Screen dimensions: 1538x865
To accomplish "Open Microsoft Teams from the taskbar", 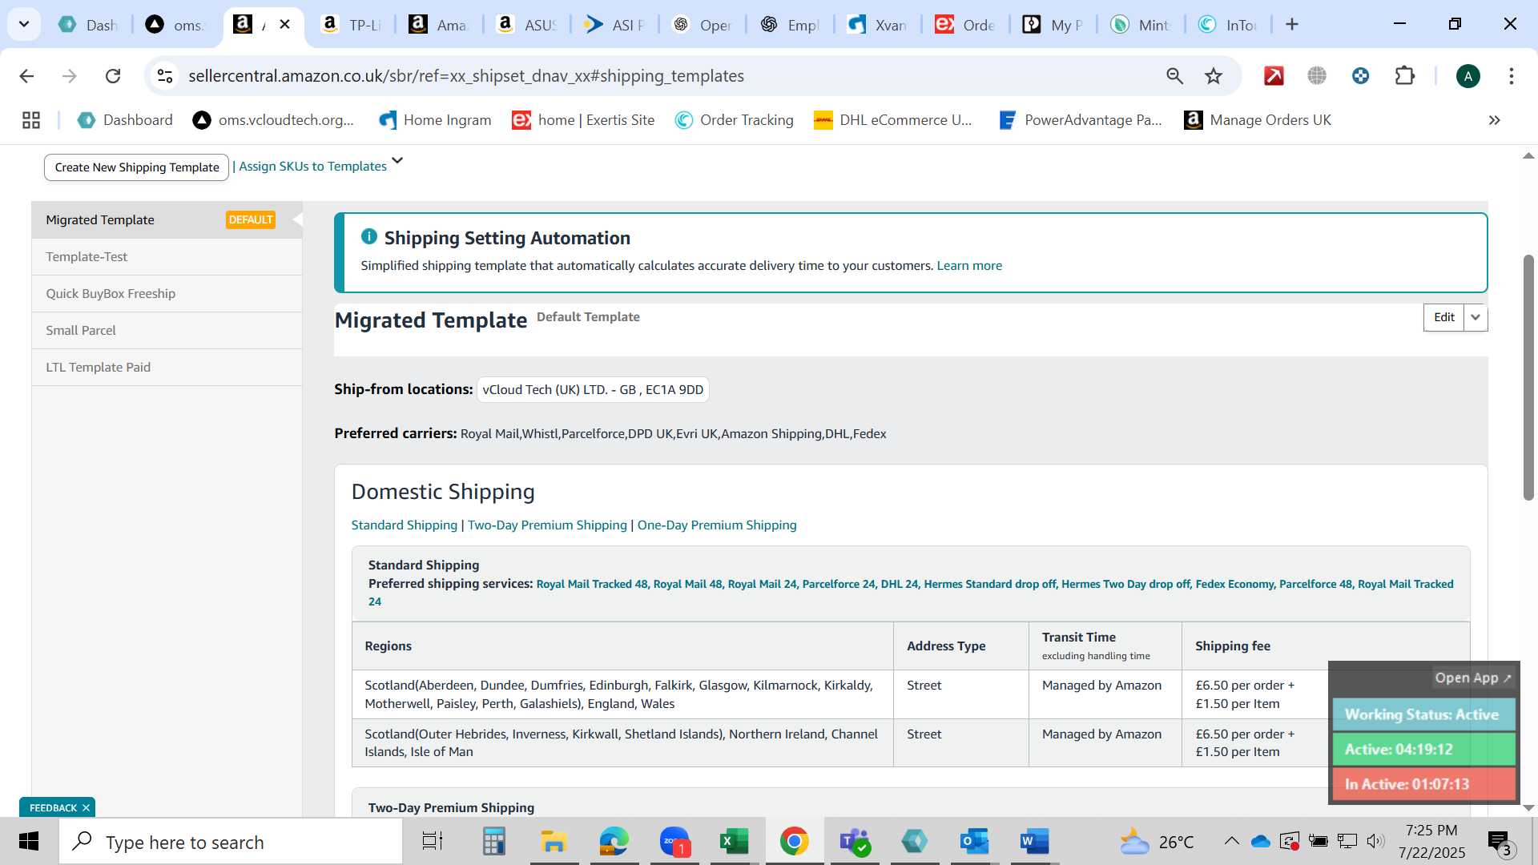I will pos(855,842).
